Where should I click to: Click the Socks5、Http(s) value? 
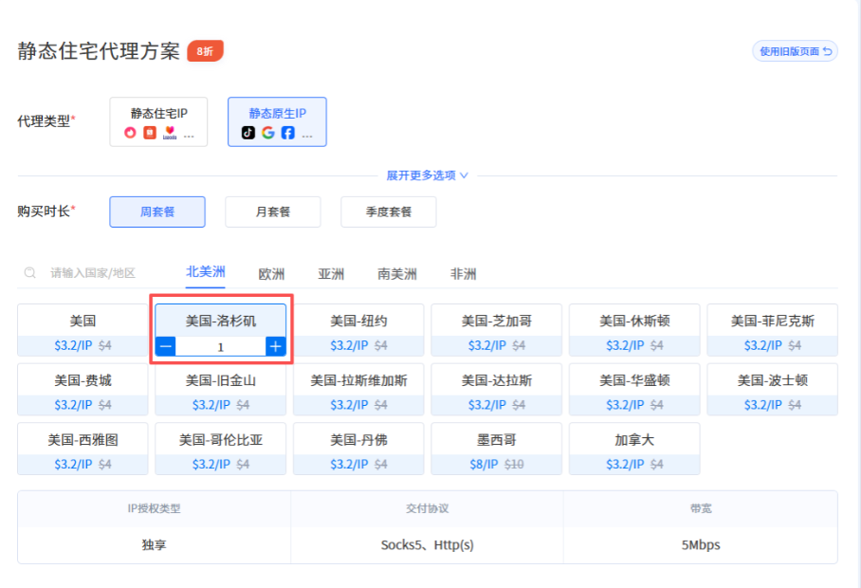click(x=428, y=544)
